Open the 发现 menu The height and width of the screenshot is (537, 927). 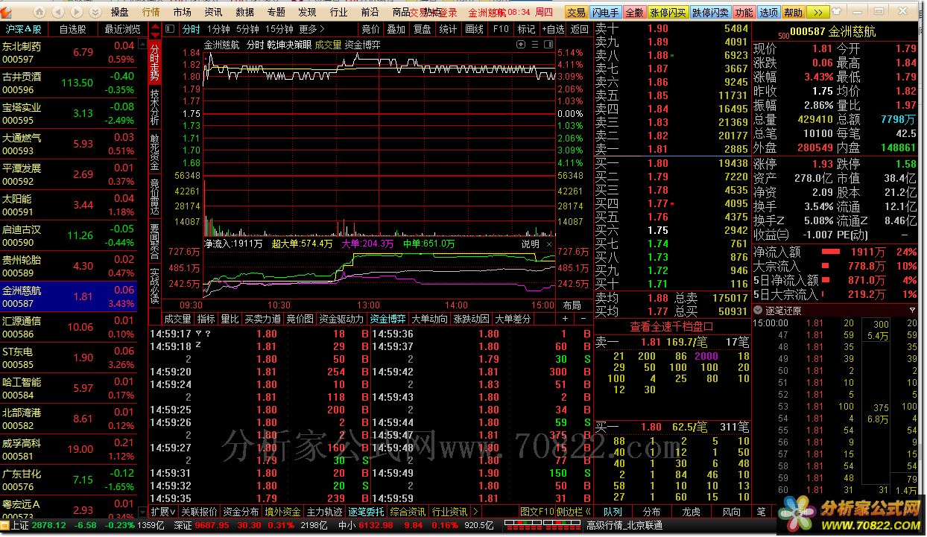[307, 12]
